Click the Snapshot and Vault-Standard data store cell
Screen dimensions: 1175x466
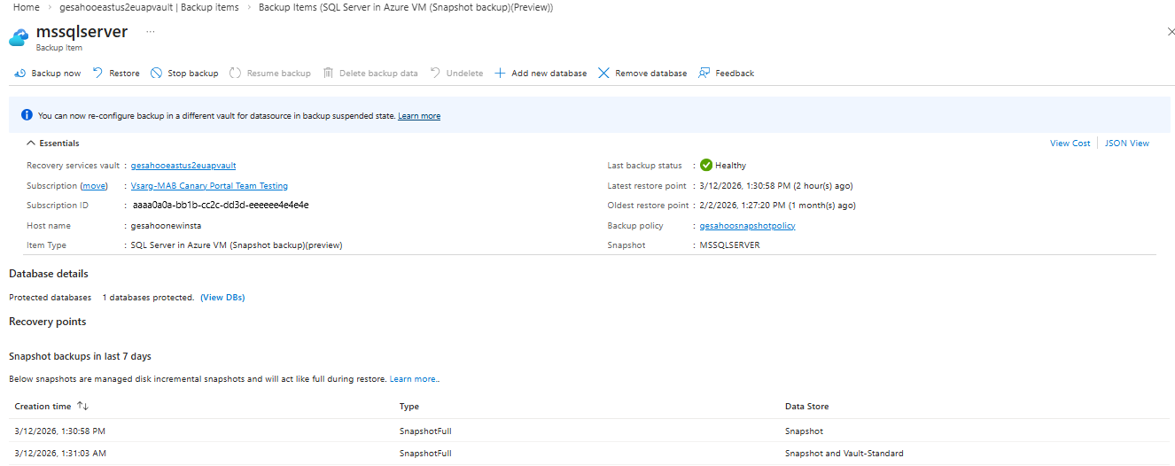(844, 454)
